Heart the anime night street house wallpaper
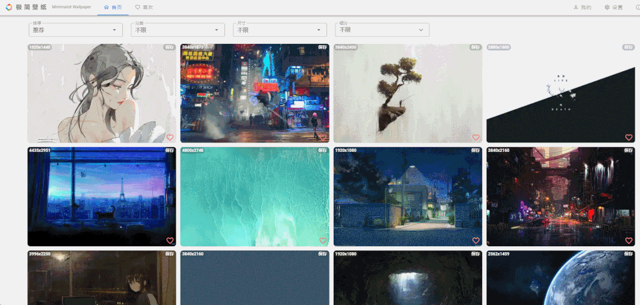The height and width of the screenshot is (305, 640). click(x=476, y=240)
